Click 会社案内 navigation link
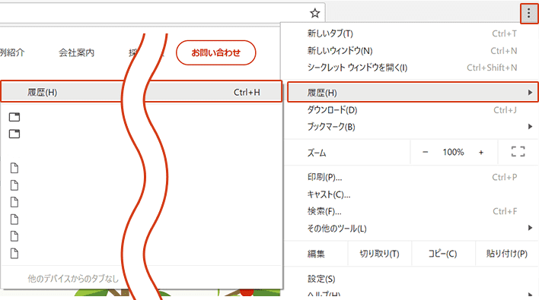The height and width of the screenshot is (300, 539). (76, 52)
